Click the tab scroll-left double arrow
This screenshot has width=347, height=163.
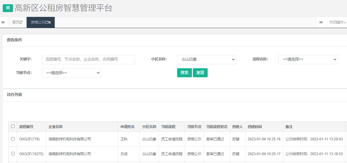point(3,22)
